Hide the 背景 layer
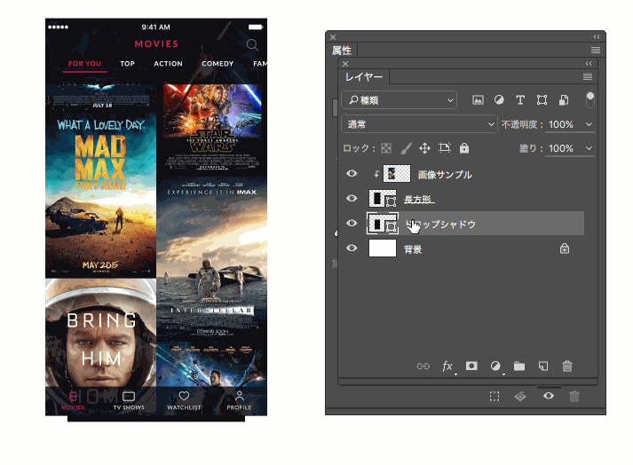The image size is (633, 465). (x=352, y=248)
